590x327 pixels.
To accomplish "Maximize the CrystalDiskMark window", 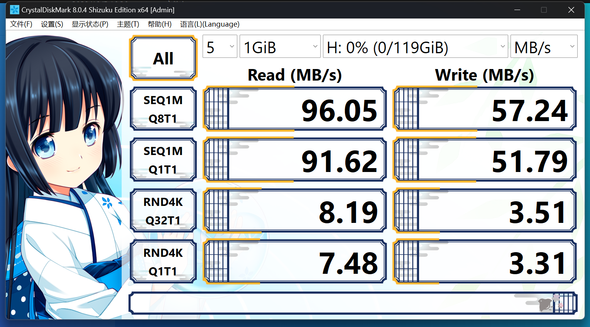I will [544, 10].
